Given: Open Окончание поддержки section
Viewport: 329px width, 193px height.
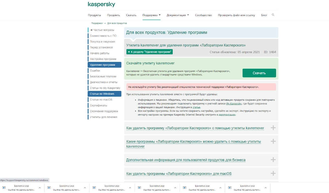Looking at the screenshot, I should click(104, 111).
